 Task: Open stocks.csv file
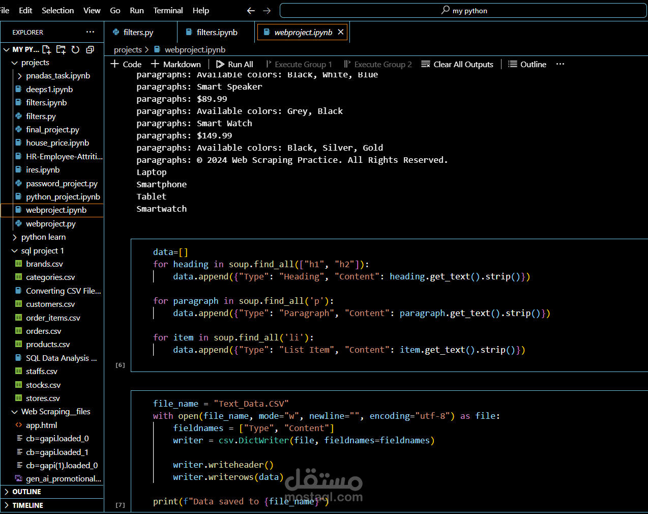pos(43,385)
